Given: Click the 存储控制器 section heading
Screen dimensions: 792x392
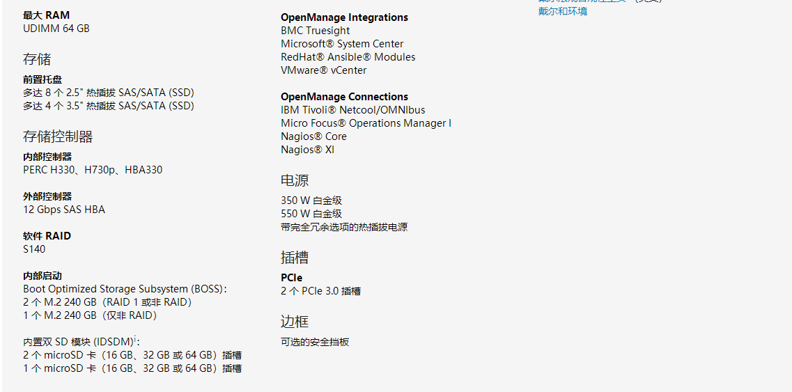Looking at the screenshot, I should tap(58, 136).
